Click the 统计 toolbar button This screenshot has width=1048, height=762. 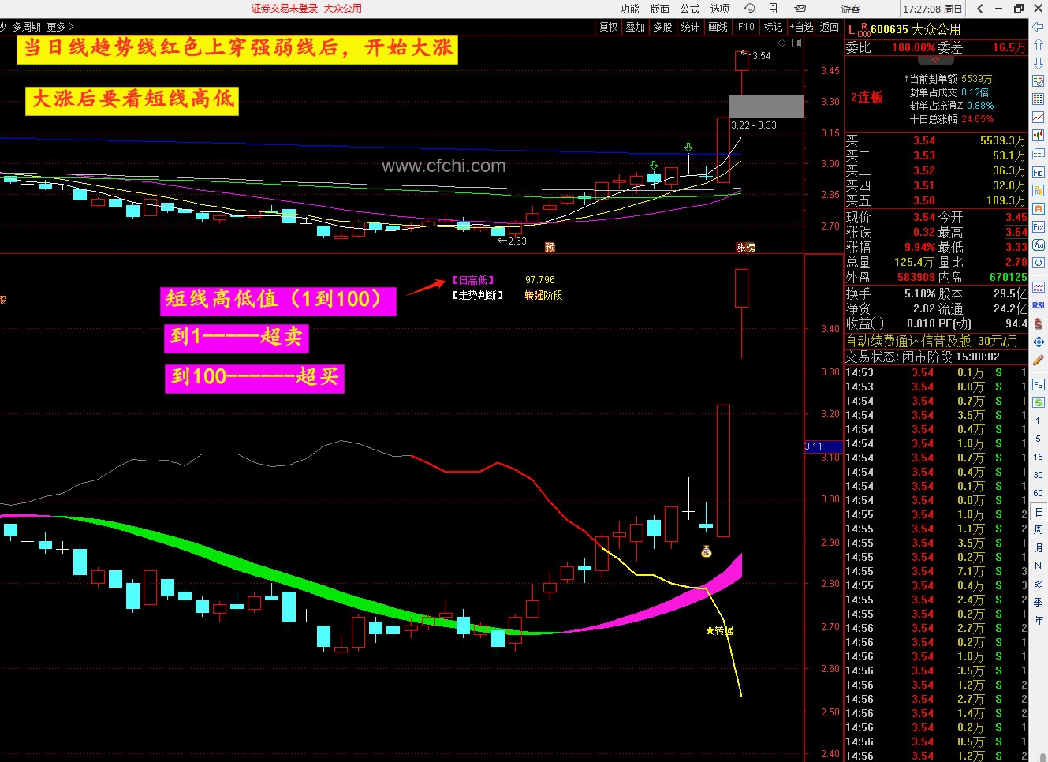tap(690, 27)
